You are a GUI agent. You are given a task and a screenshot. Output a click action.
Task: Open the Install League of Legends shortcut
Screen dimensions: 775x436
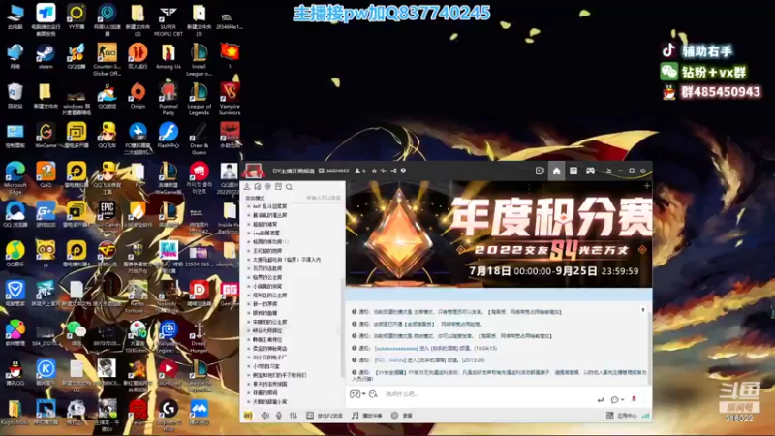[199, 59]
